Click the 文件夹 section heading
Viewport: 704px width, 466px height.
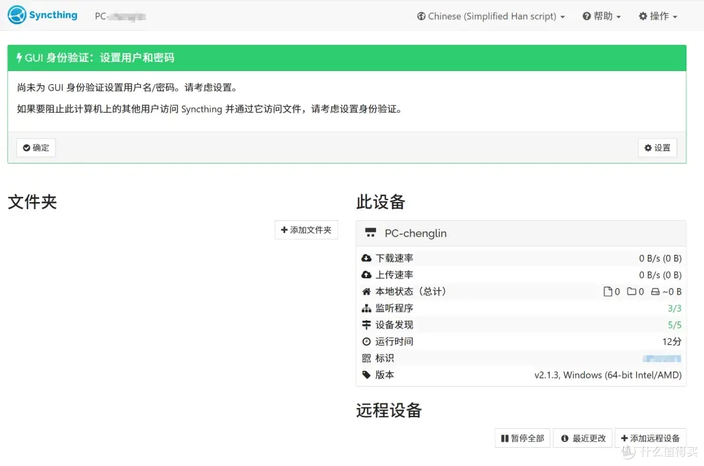[x=33, y=202]
